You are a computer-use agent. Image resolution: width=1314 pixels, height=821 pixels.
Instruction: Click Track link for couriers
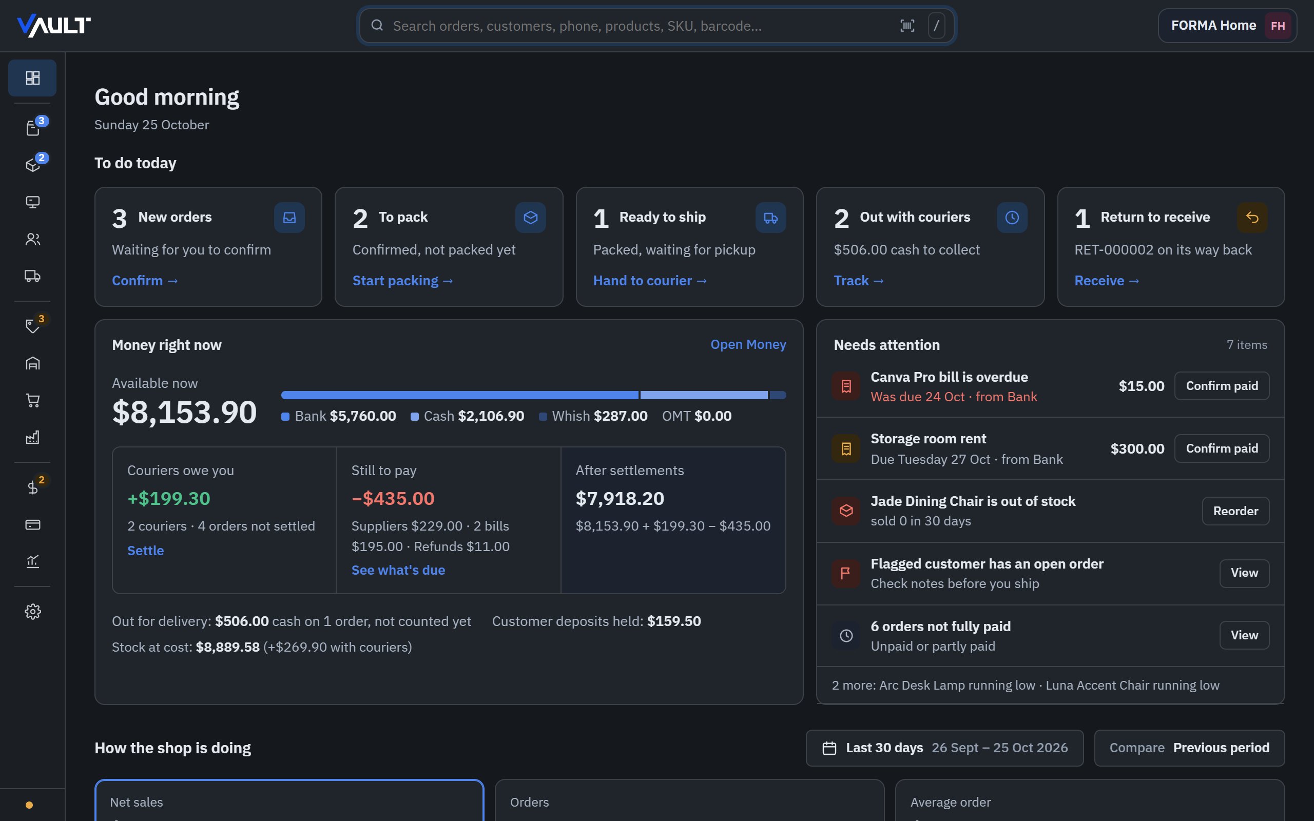pos(858,281)
